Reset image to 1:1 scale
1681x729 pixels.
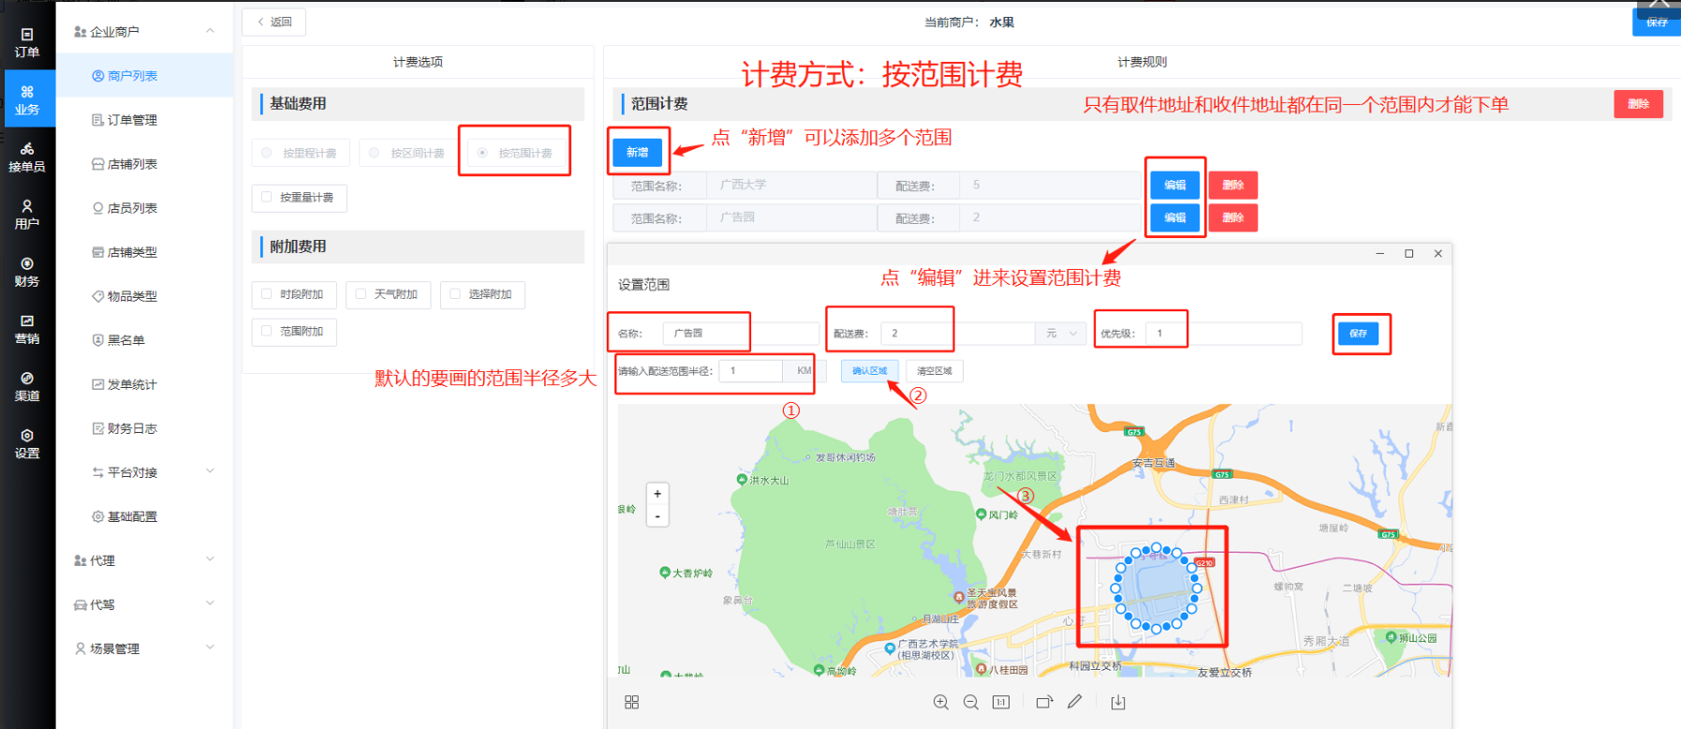coord(1001,702)
